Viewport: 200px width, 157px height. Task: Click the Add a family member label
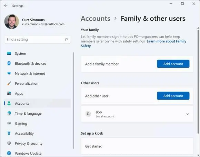pyautogui.click(x=102, y=64)
